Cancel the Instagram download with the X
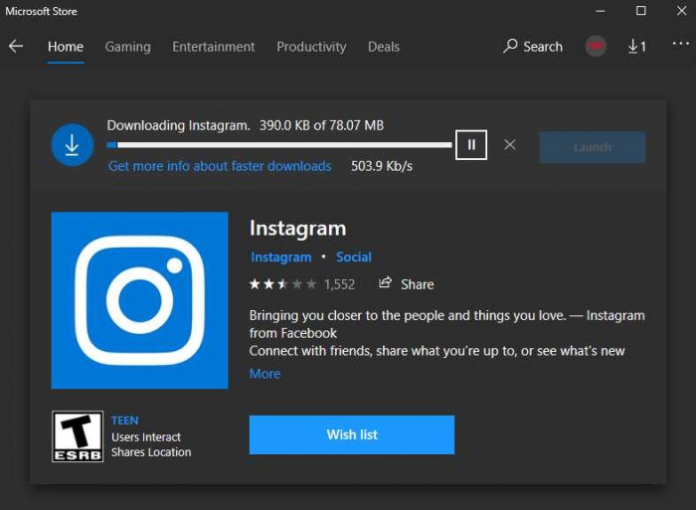 point(509,144)
